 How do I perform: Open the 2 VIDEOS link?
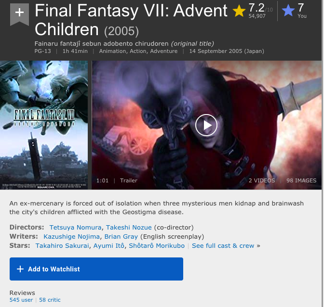click(262, 180)
